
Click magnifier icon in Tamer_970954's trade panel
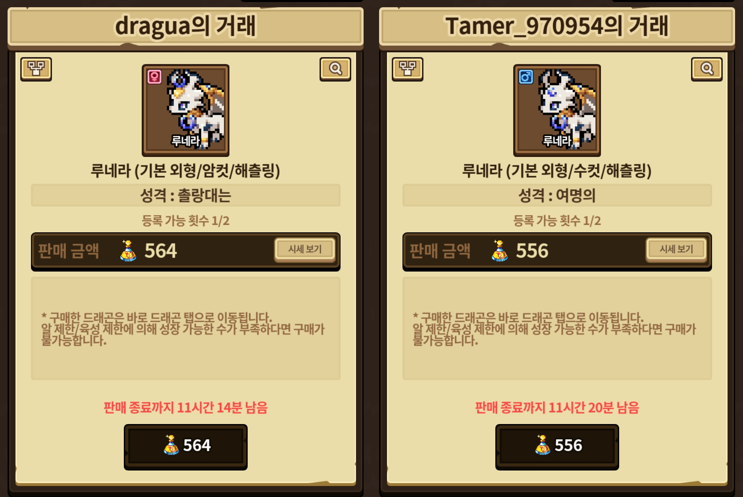tap(707, 69)
